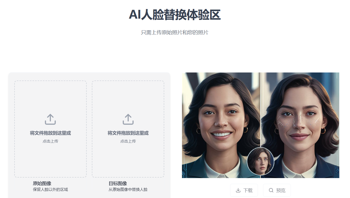
Task: Click 点击上传 under the original image box
Action: point(50,141)
